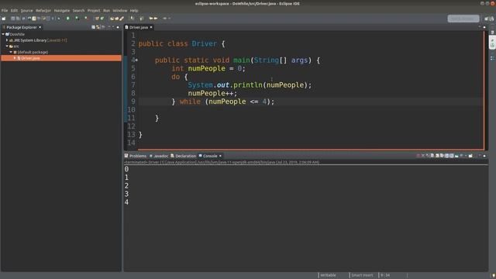
Task: Click the 'Driver' class name on line 2
Action: coord(205,43)
